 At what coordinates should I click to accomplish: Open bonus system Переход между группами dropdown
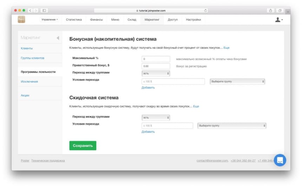[x=156, y=73]
